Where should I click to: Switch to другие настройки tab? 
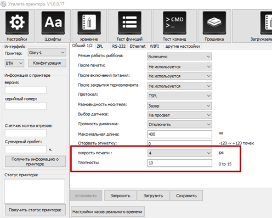(x=183, y=46)
